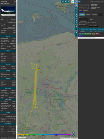Toggle the P button on map

(76, 26)
